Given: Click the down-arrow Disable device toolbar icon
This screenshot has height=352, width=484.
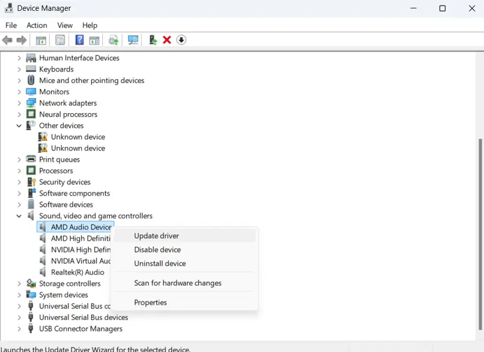Looking at the screenshot, I should 181,40.
